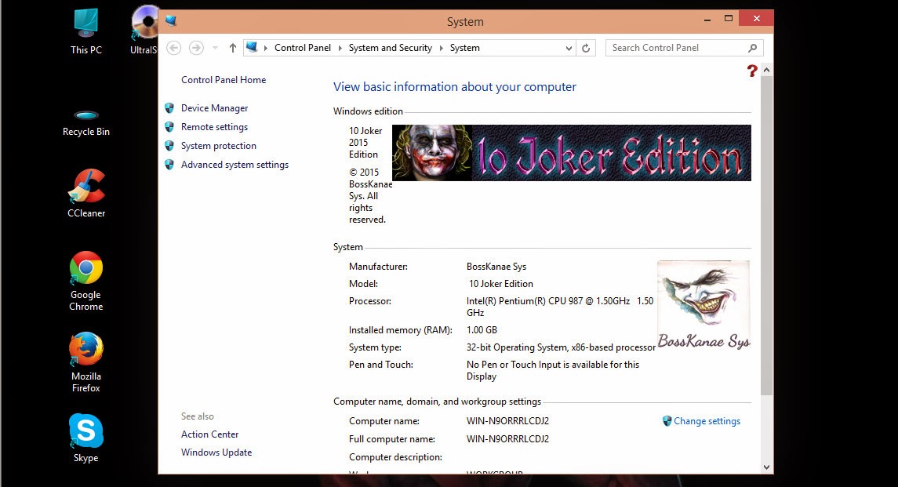This screenshot has height=487, width=898.
Task: Open Windows Update link
Action: pyautogui.click(x=216, y=452)
